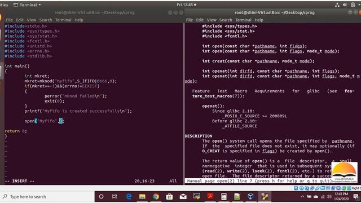Click the Windows network tray icon
361x203 pixels.
click(323, 197)
